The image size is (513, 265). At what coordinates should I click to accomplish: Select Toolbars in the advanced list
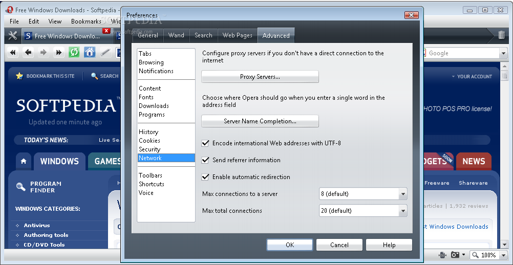[x=166, y=175]
